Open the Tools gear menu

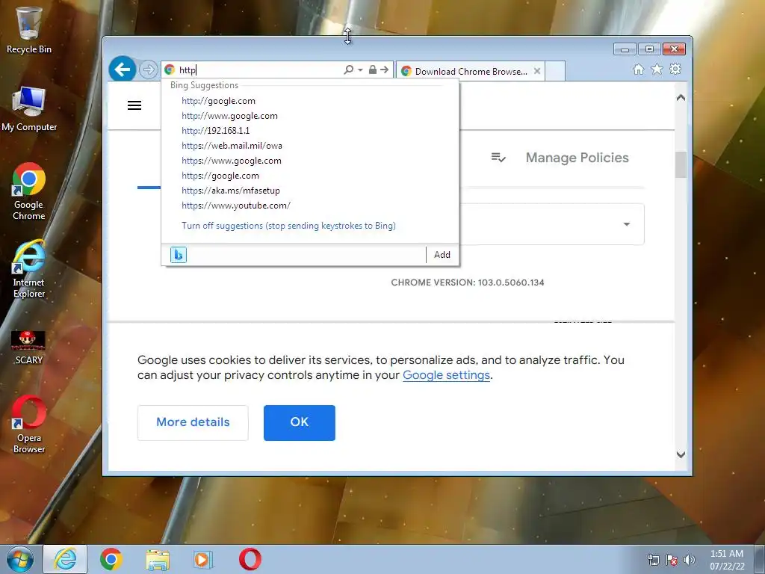(x=675, y=70)
